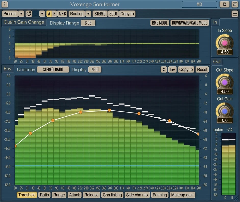Open the Display INPUT selector
Viewport: 240px width, 202px height.
point(95,70)
